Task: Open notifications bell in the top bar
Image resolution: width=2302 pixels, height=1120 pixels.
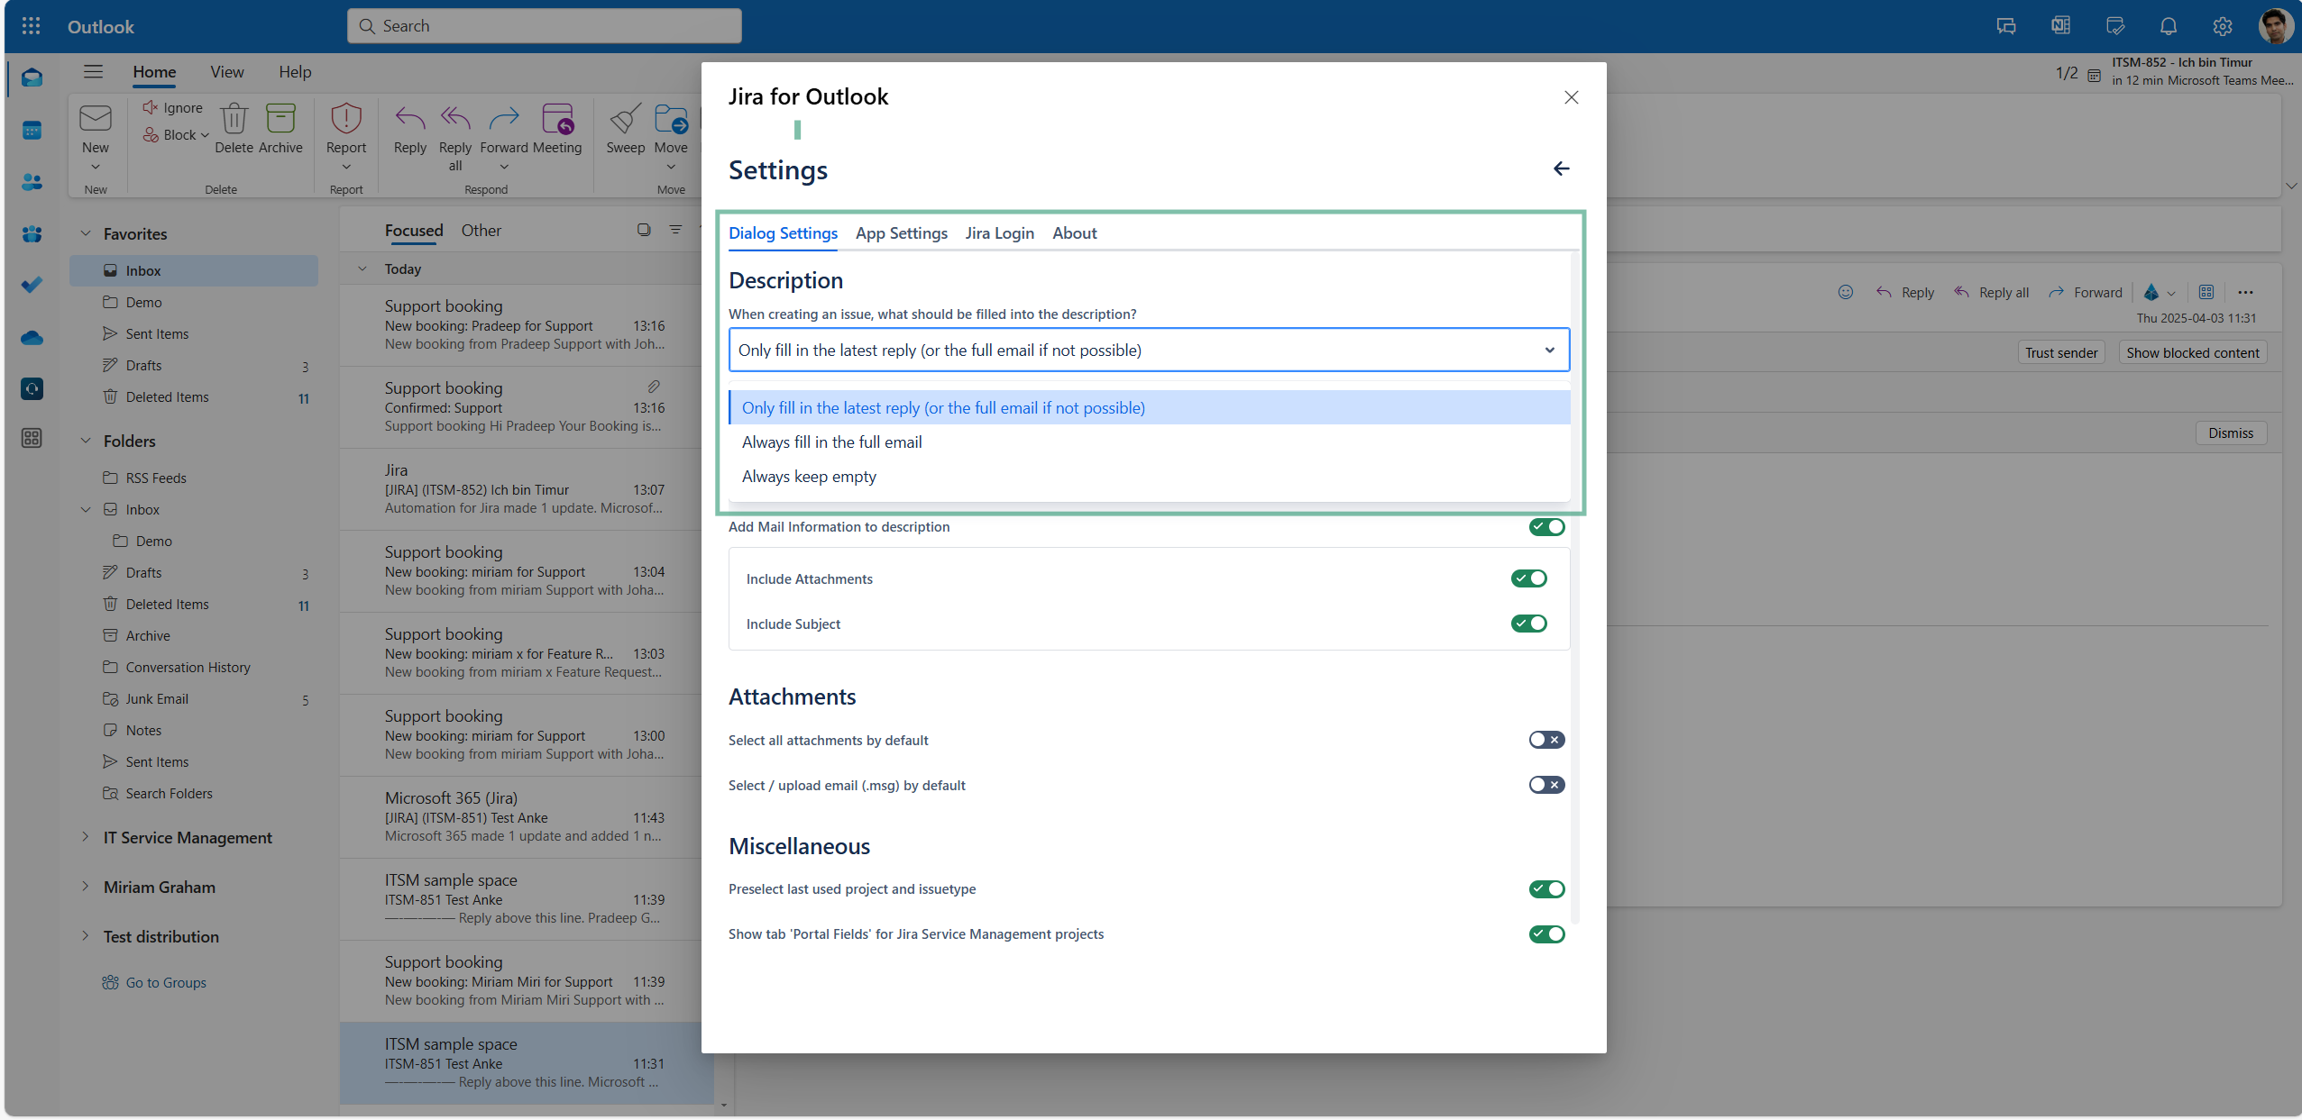Action: 2168,26
